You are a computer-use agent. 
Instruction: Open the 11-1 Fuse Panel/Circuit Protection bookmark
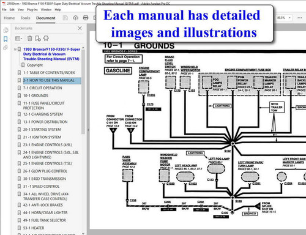[x=43, y=105]
